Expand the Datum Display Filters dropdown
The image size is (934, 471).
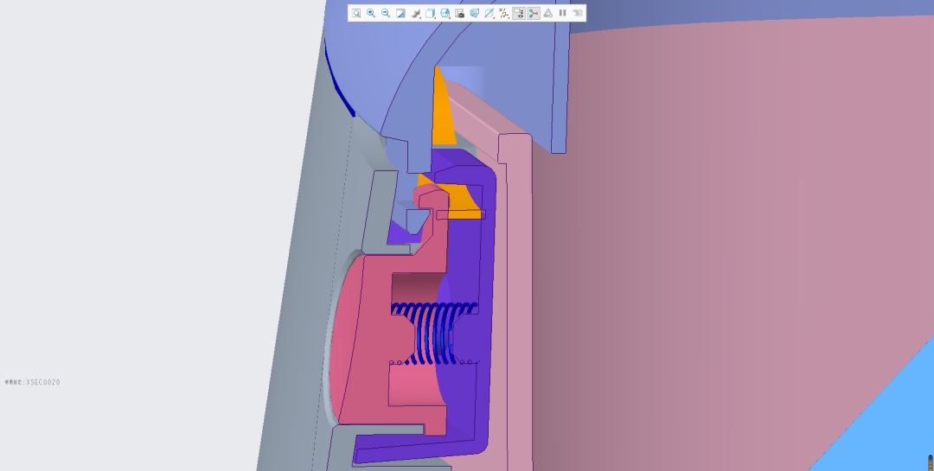click(504, 13)
